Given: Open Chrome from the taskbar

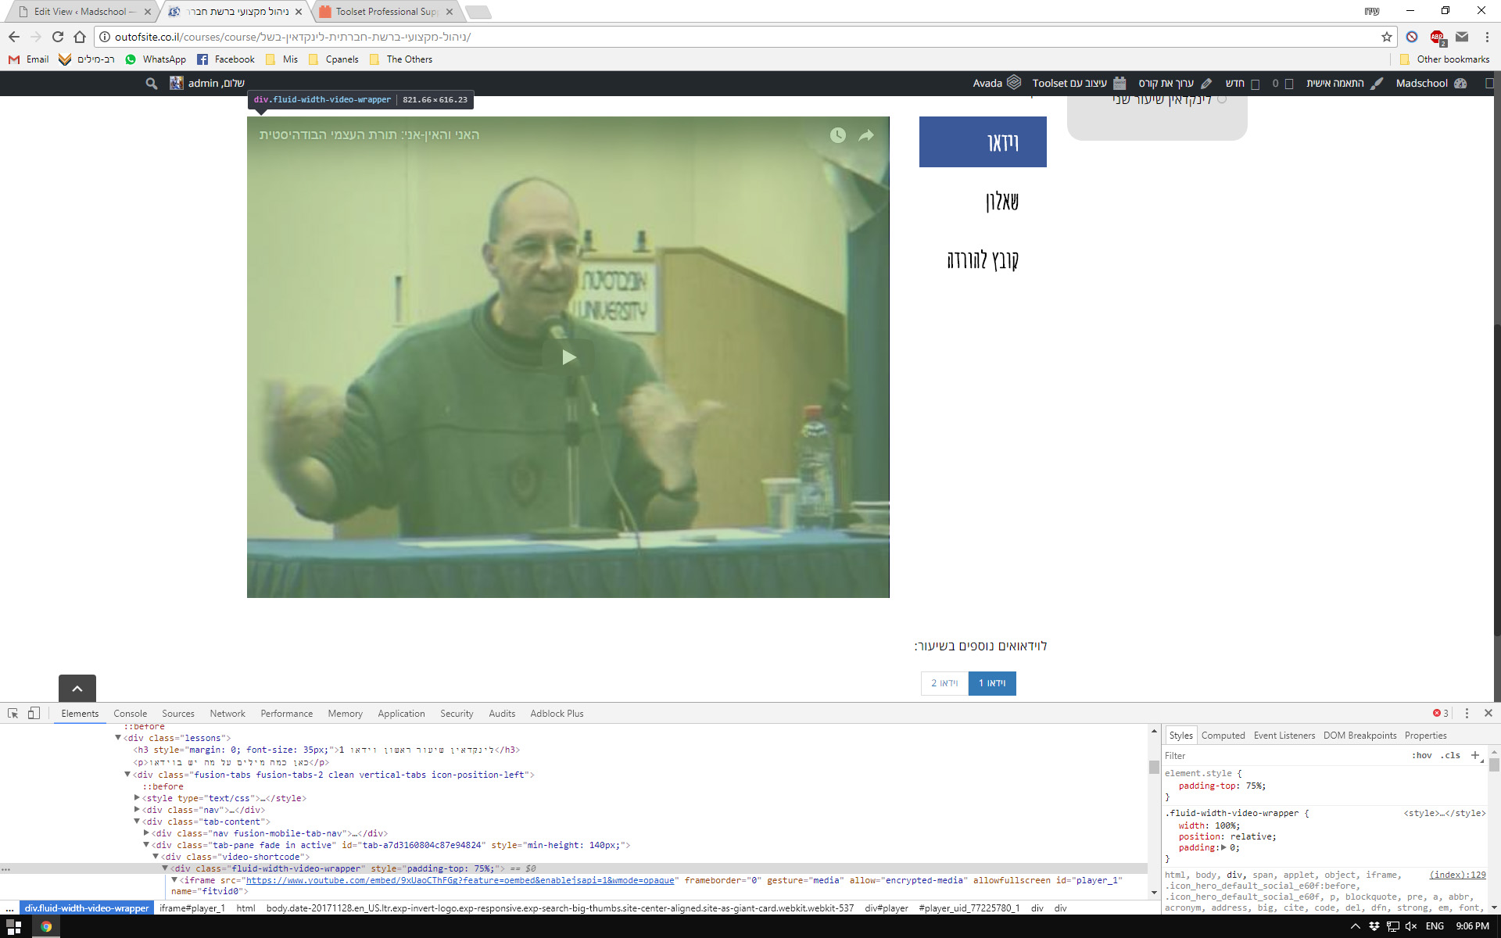Looking at the screenshot, I should coord(46,926).
